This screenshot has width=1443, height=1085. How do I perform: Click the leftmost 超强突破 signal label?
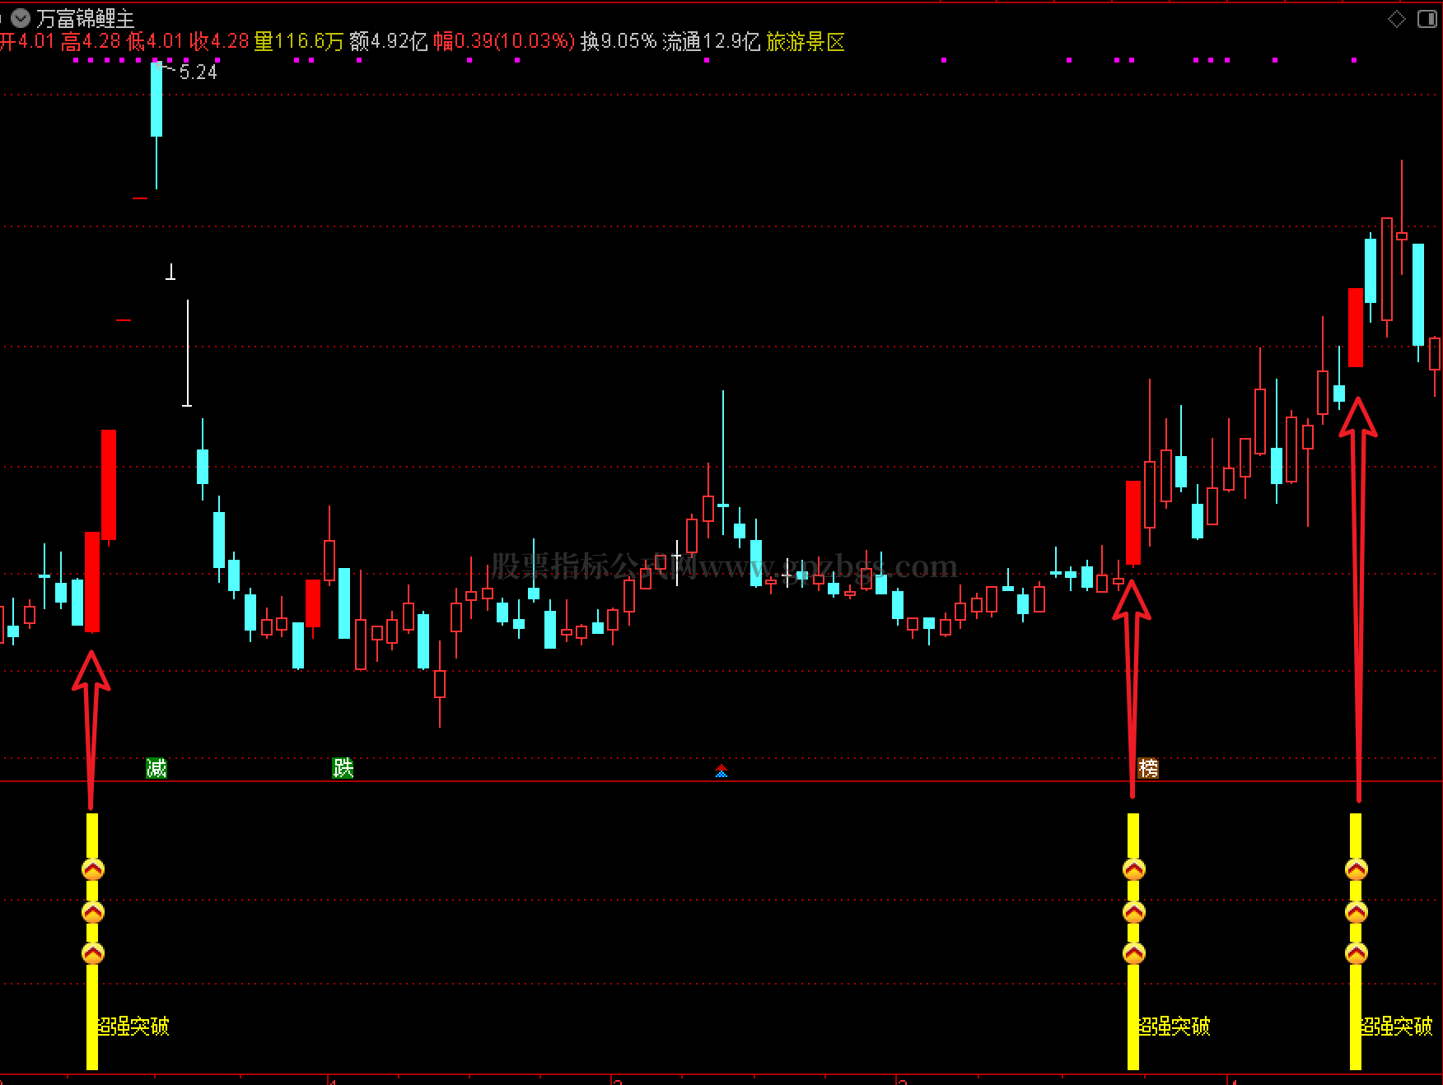coord(133,1026)
